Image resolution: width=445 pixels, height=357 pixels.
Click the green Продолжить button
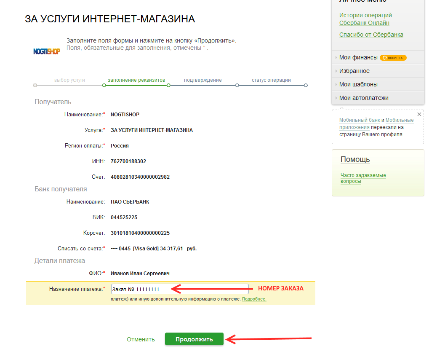click(x=194, y=339)
